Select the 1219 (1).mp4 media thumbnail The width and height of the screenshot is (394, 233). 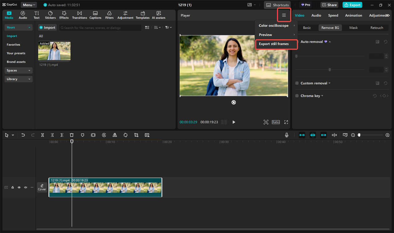tap(54, 51)
